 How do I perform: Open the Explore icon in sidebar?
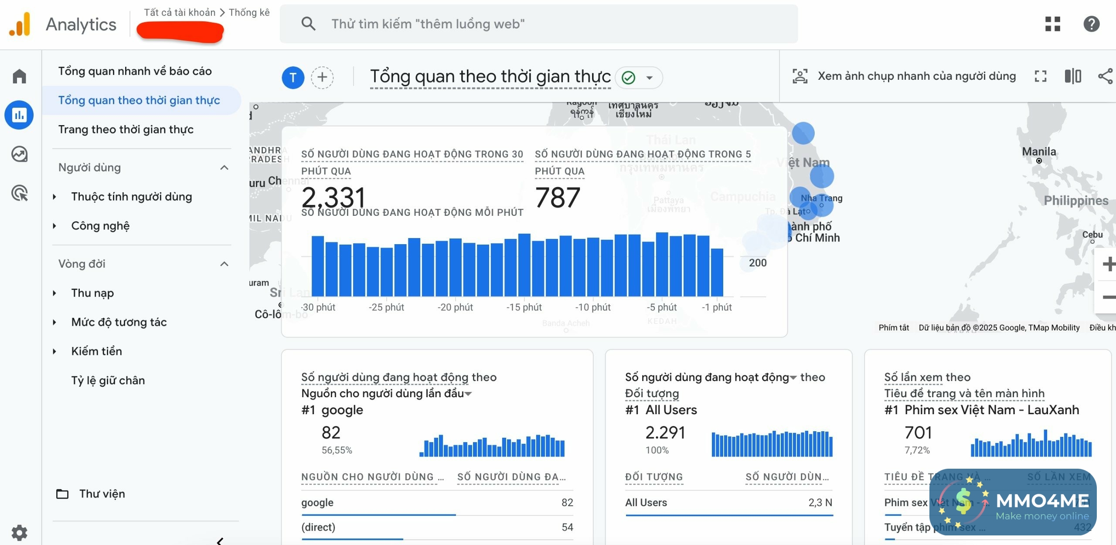19,154
